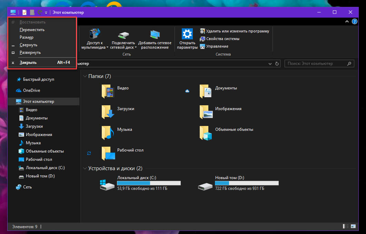
Task: Collapse the Устройства и диски (2) group
Action: (85, 168)
